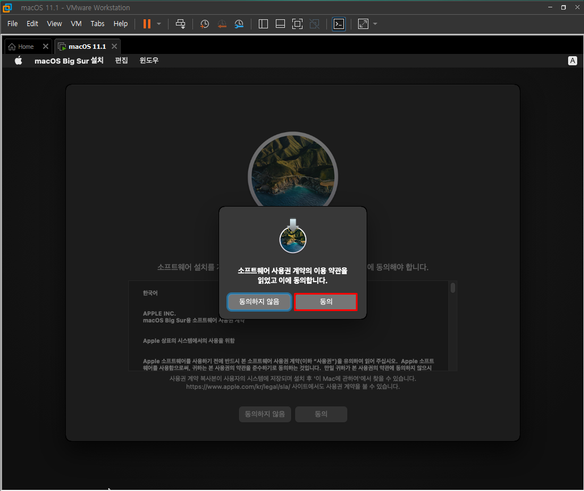This screenshot has width=584, height=491.
Task: Toggle the library sidebar view icon
Action: click(263, 24)
